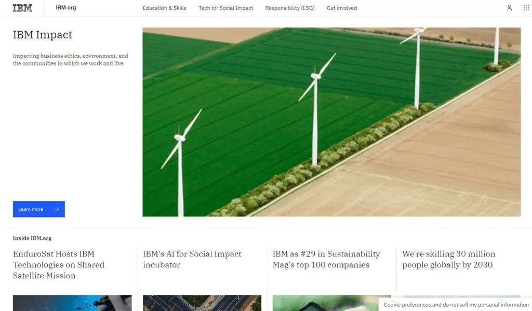Open We're skilling 30 million people article
The width and height of the screenshot is (532, 311).
[x=448, y=259]
